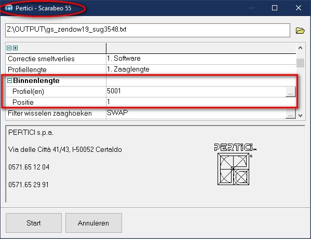This screenshot has width=311, height=239.
Task: Select the Filter wisselen zaaghoeken row
Action: [x=151, y=114]
